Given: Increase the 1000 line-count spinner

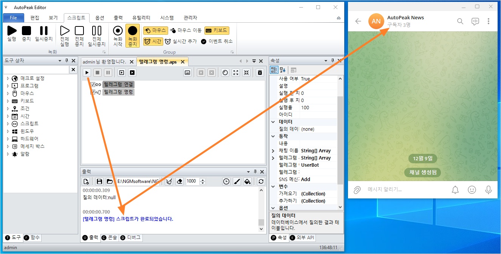Looking at the screenshot, I should click(203, 180).
